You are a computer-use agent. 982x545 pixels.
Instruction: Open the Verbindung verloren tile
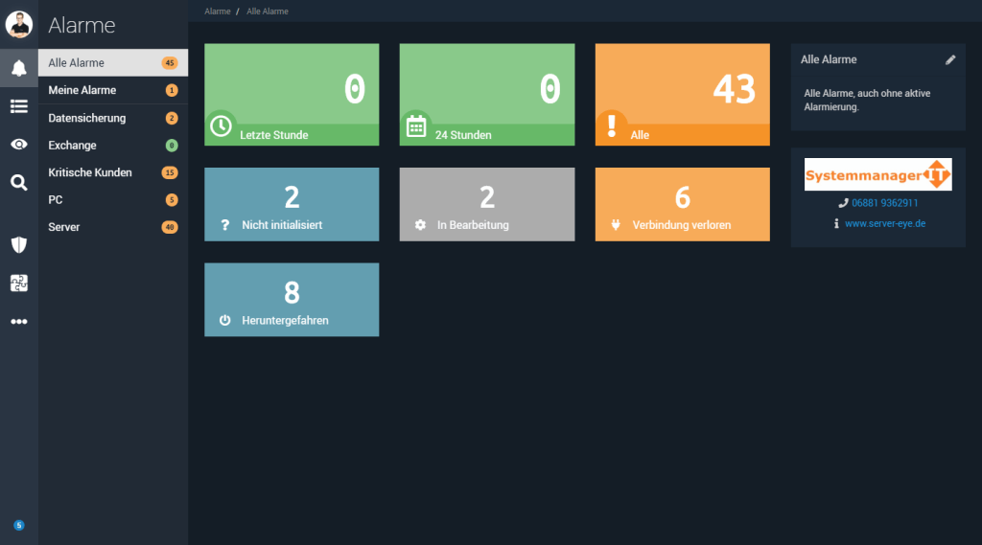pyautogui.click(x=682, y=204)
